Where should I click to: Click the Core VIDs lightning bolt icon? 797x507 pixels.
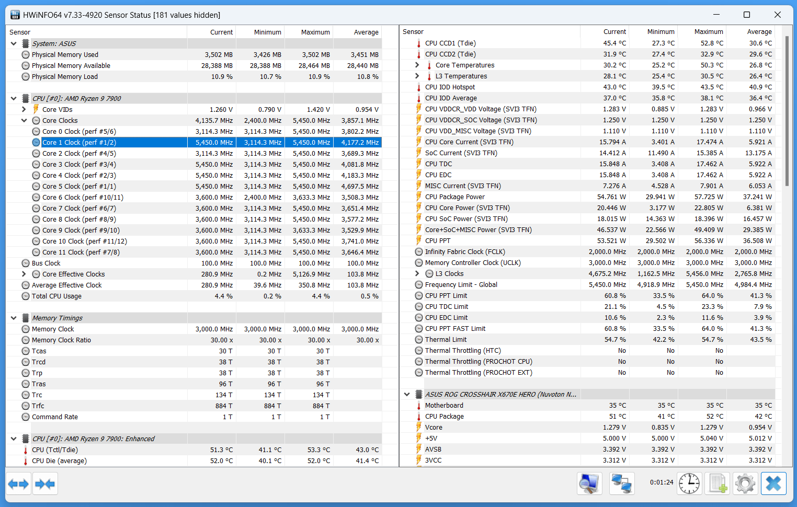(x=36, y=109)
